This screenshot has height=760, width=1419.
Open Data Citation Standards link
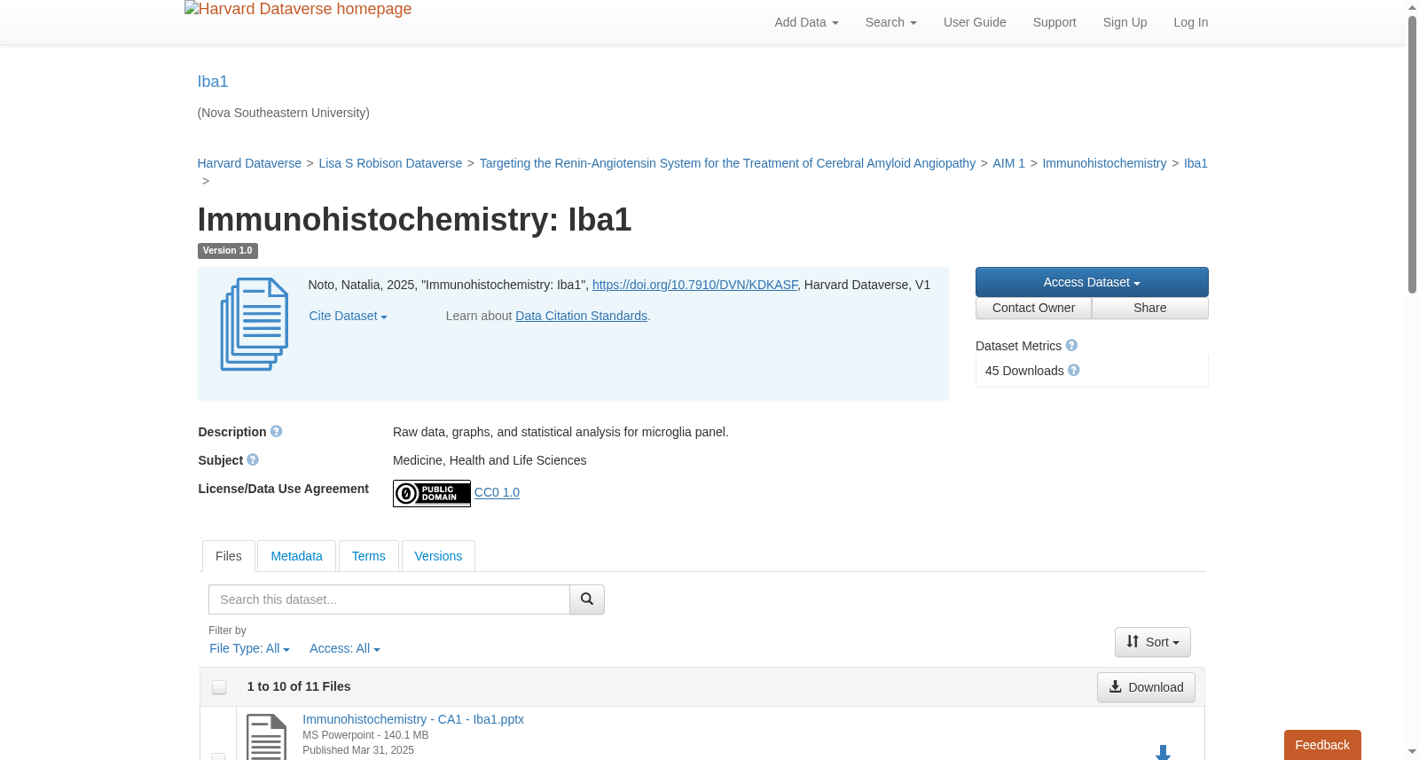(582, 316)
